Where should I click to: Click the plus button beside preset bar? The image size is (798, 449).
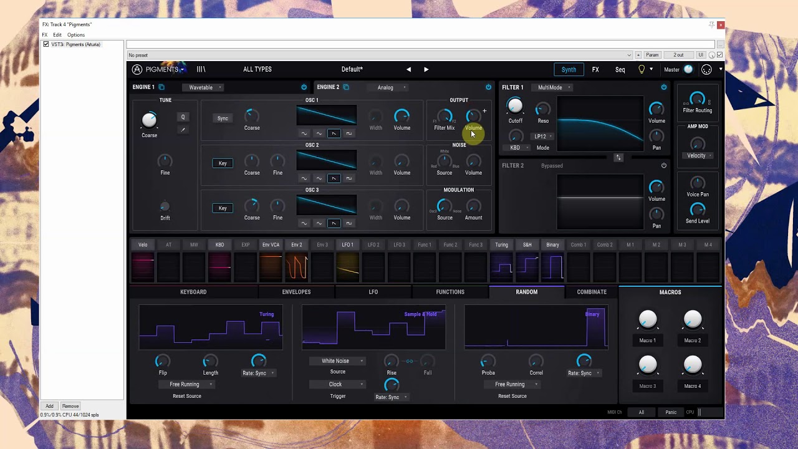point(638,55)
